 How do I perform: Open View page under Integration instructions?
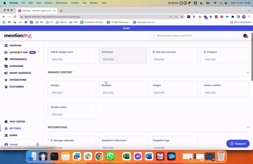108,148
